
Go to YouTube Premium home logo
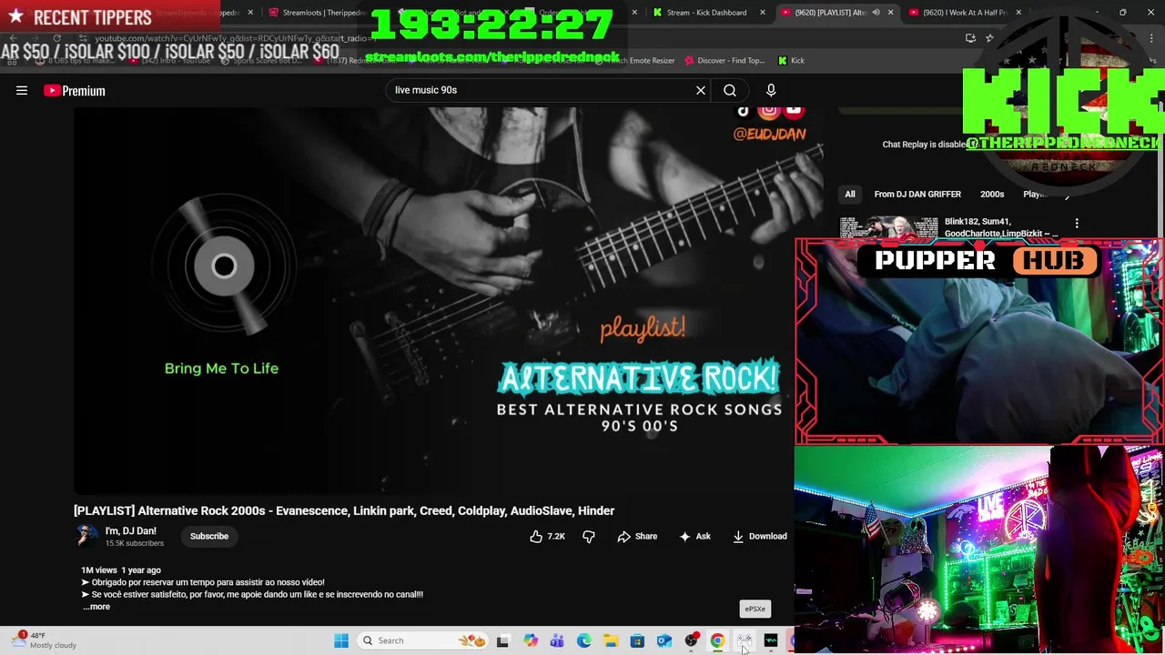tap(74, 90)
